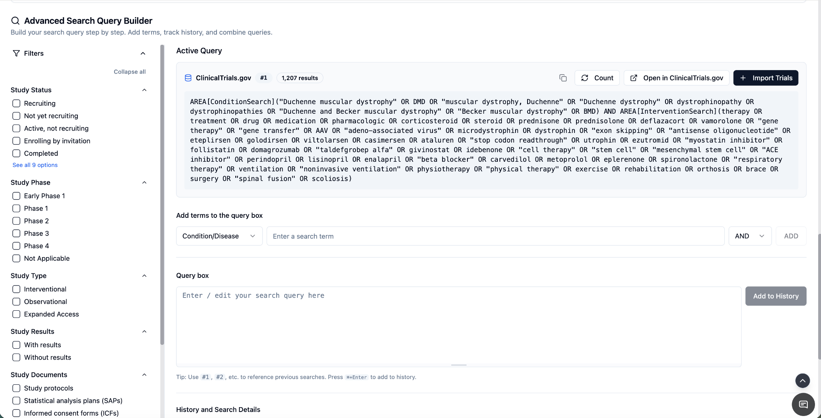This screenshot has width=821, height=418.
Task: Click the scroll-to-top arrow button
Action: (803, 381)
